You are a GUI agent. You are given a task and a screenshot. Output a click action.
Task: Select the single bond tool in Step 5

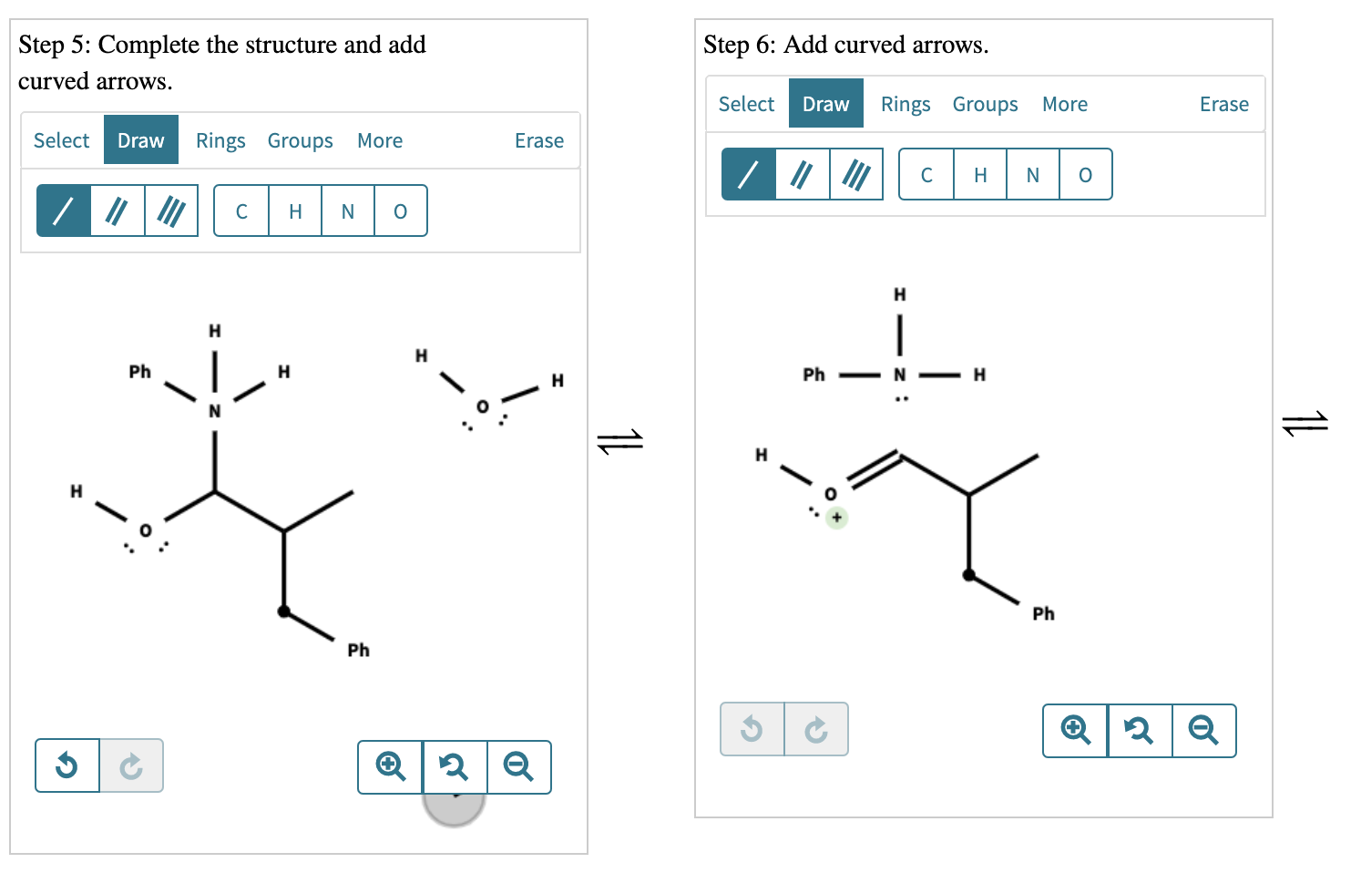click(x=63, y=211)
